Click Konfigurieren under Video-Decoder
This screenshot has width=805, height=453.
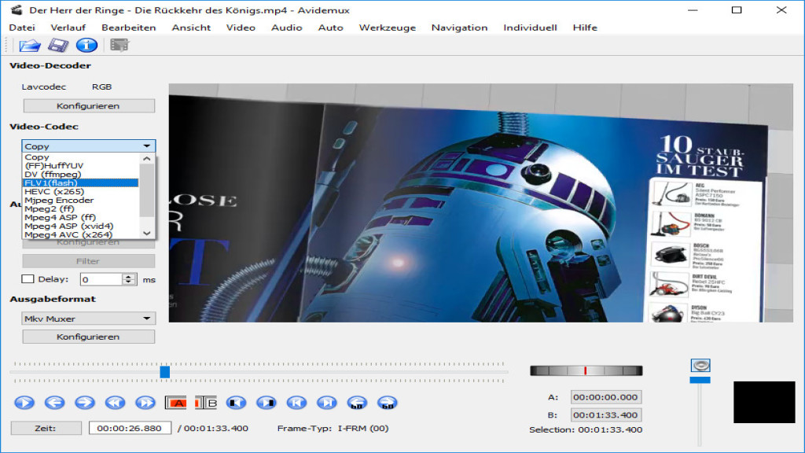88,105
